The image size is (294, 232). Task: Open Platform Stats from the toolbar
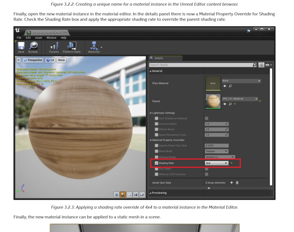pos(72,46)
